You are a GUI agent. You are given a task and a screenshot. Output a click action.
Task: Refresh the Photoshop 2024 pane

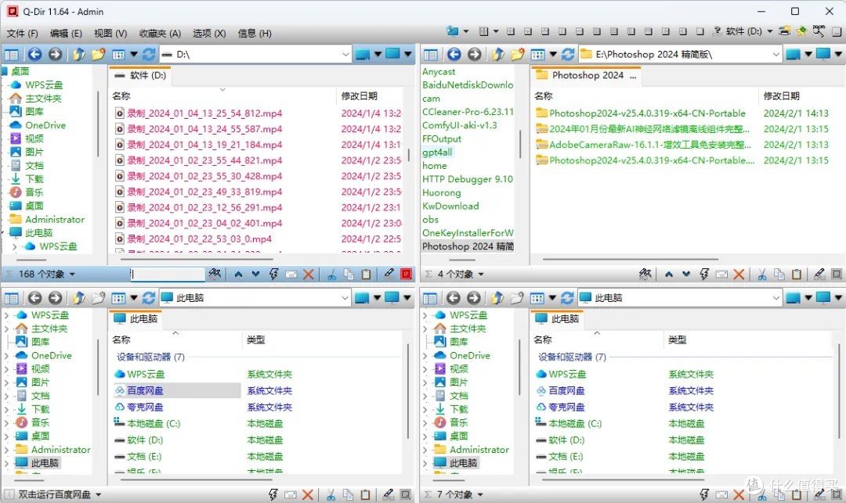566,54
